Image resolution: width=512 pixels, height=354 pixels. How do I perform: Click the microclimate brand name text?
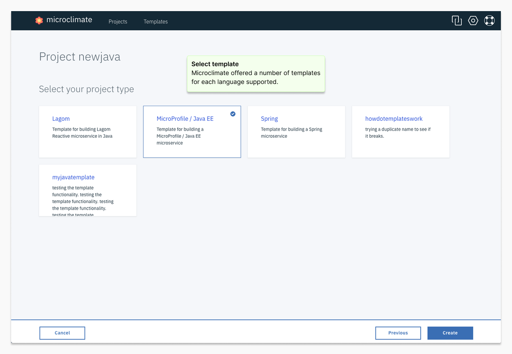[69, 20]
